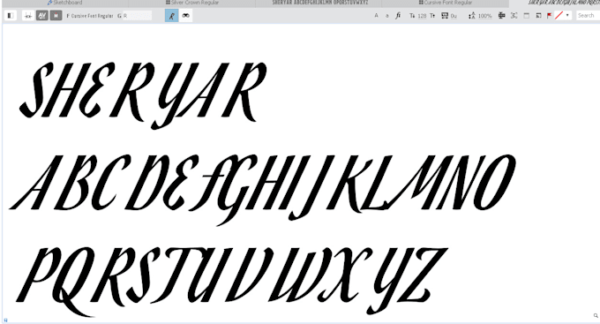The image size is (600, 324).
Task: Click the fit-to-frame icon
Action: click(514, 16)
